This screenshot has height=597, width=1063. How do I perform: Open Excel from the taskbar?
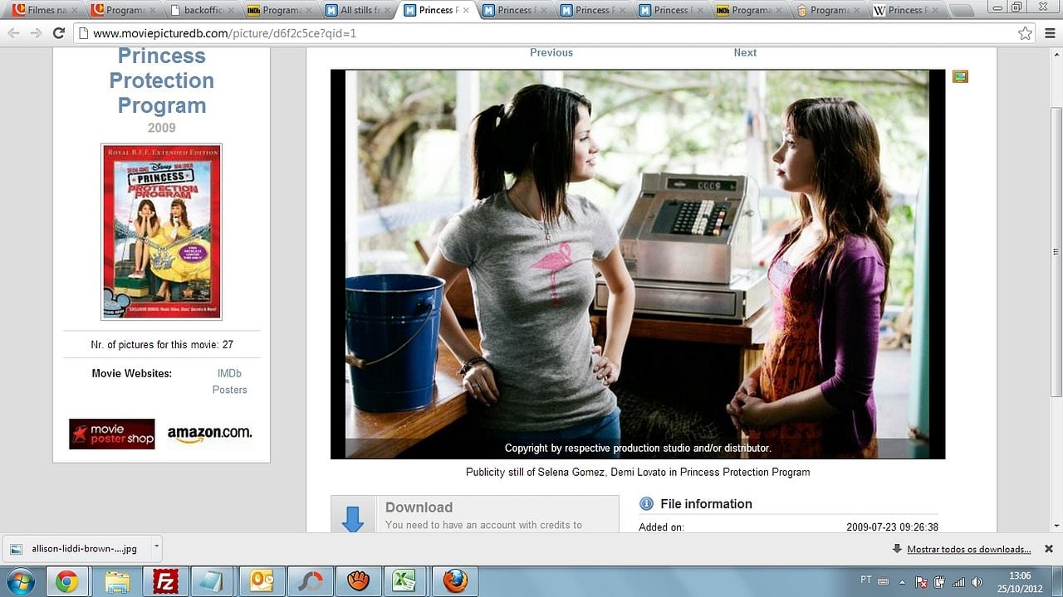[x=404, y=581]
